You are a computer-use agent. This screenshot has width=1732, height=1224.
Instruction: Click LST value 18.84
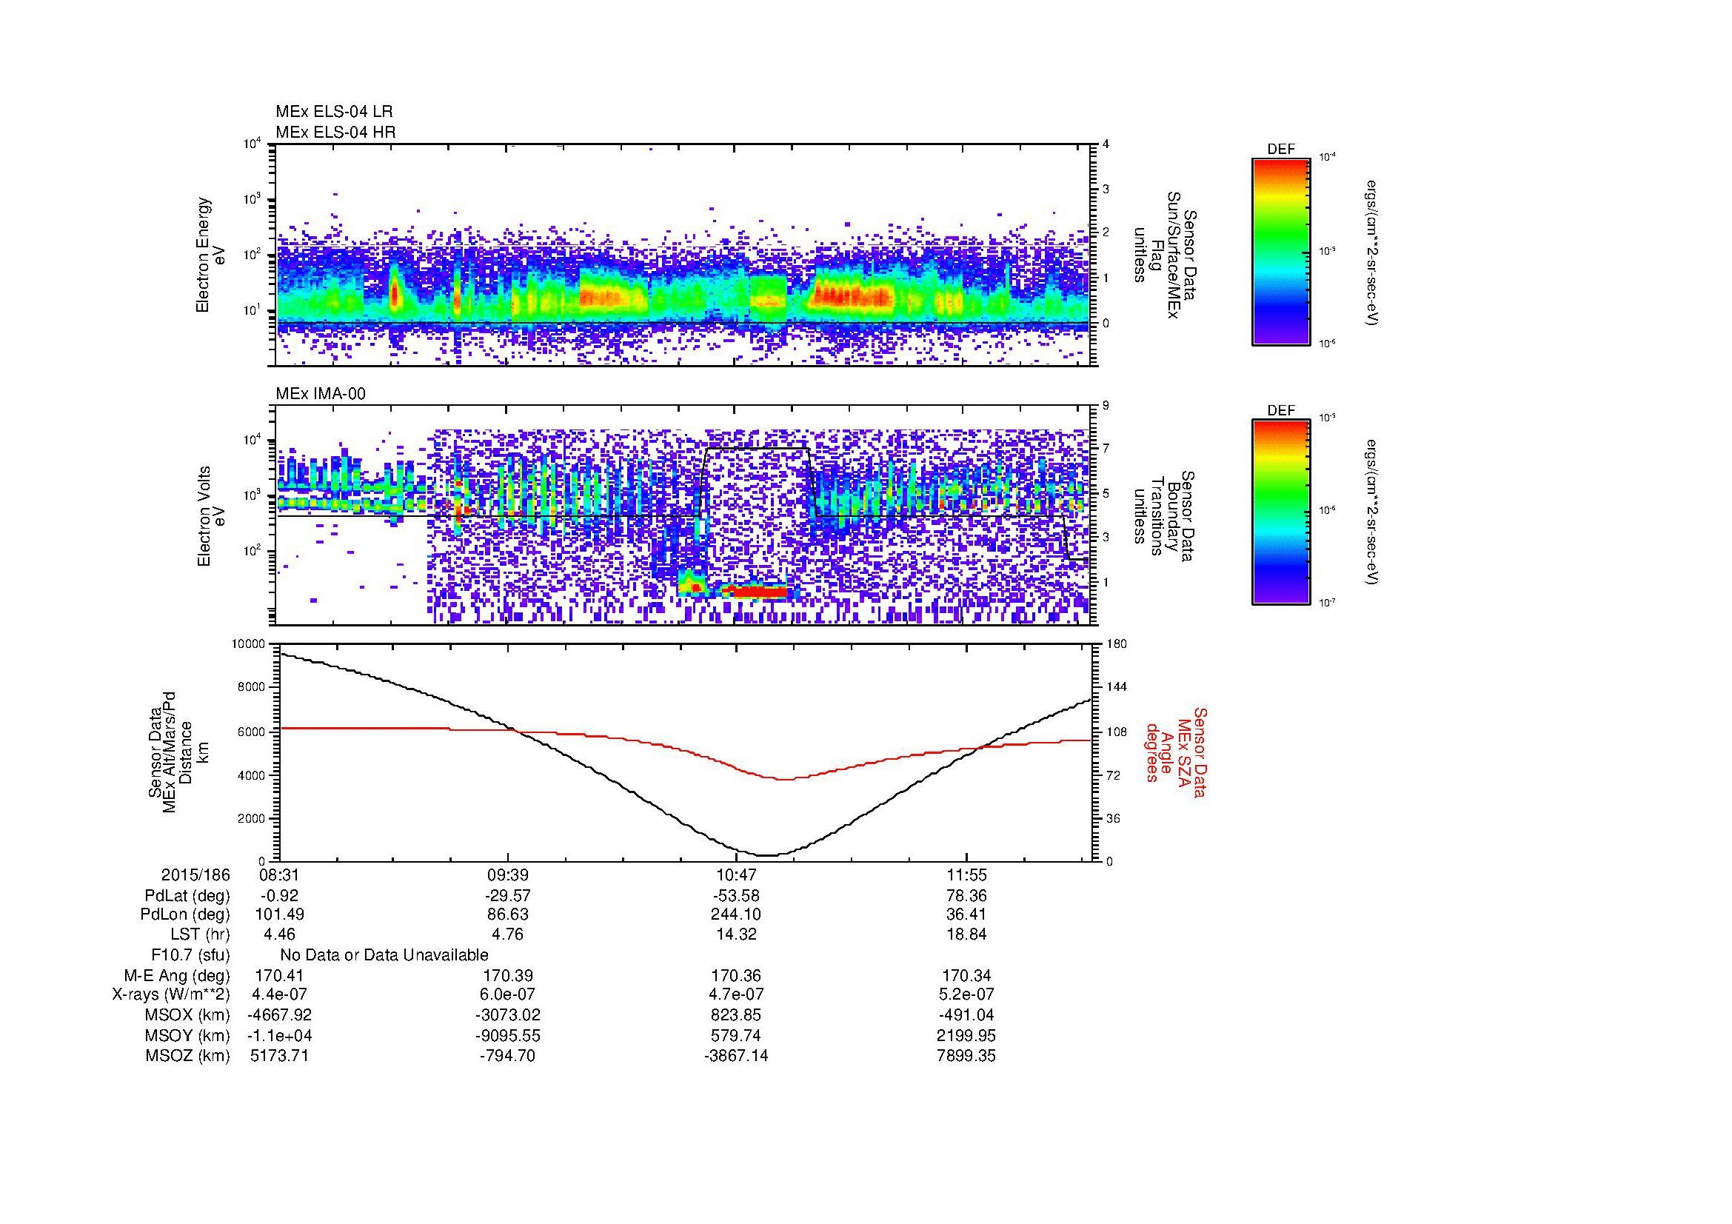[x=966, y=935]
